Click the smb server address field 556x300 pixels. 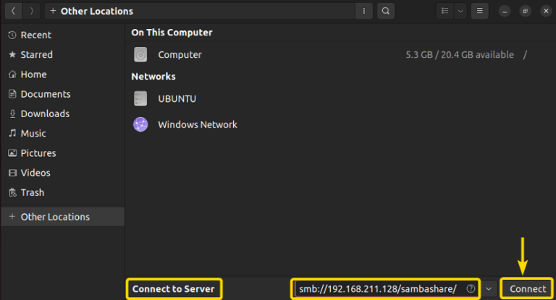pyautogui.click(x=385, y=288)
